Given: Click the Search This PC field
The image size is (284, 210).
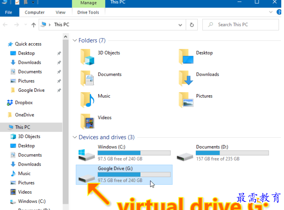Looking at the screenshot, I should [x=241, y=25].
